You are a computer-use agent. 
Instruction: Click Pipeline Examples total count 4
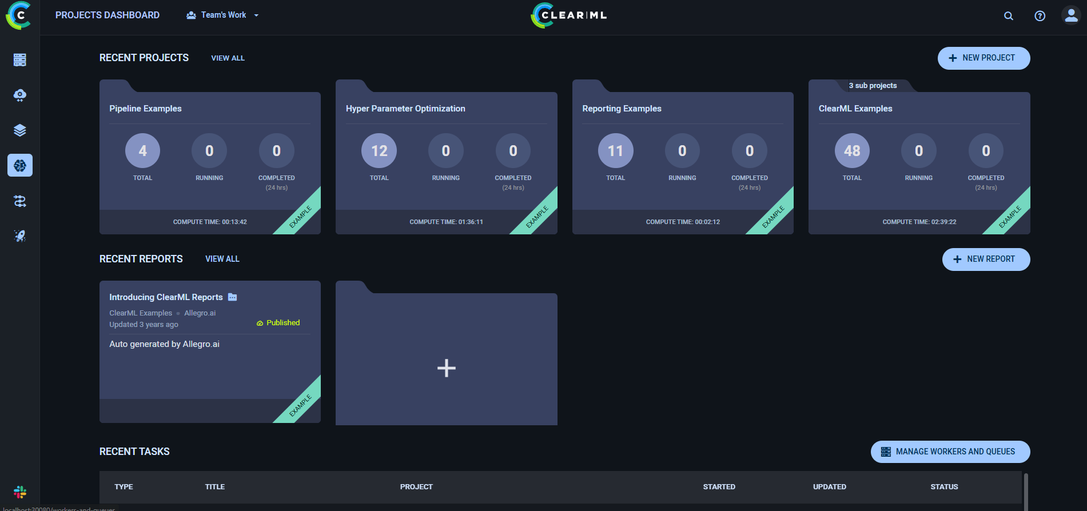click(x=143, y=151)
